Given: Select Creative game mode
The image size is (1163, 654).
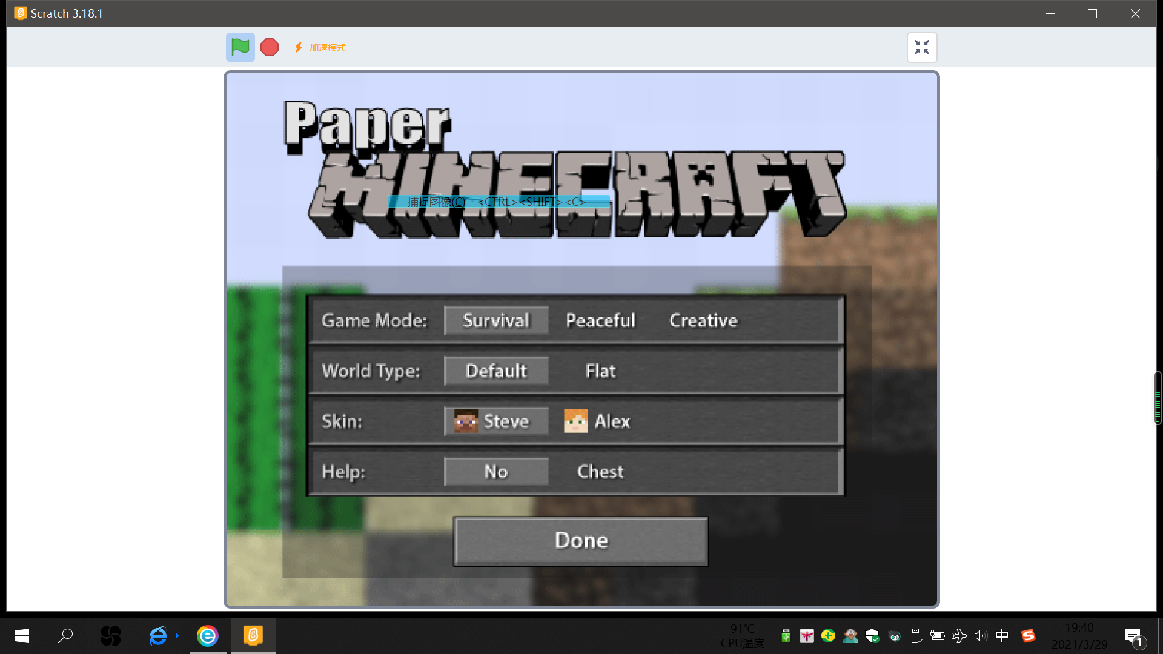Looking at the screenshot, I should point(703,320).
